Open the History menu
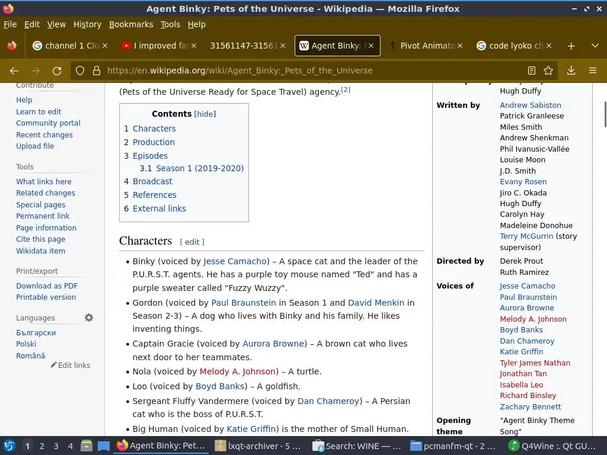This screenshot has height=455, width=607. (87, 24)
